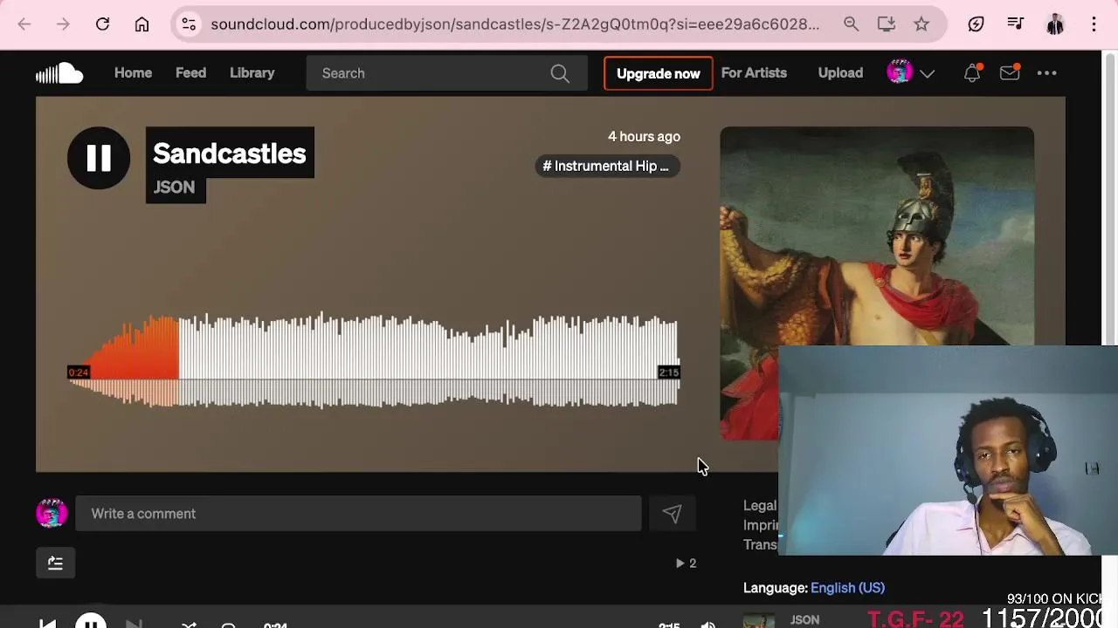Click the '4 hours ago' upload time
Image resolution: width=1118 pixels, height=628 pixels.
(644, 137)
